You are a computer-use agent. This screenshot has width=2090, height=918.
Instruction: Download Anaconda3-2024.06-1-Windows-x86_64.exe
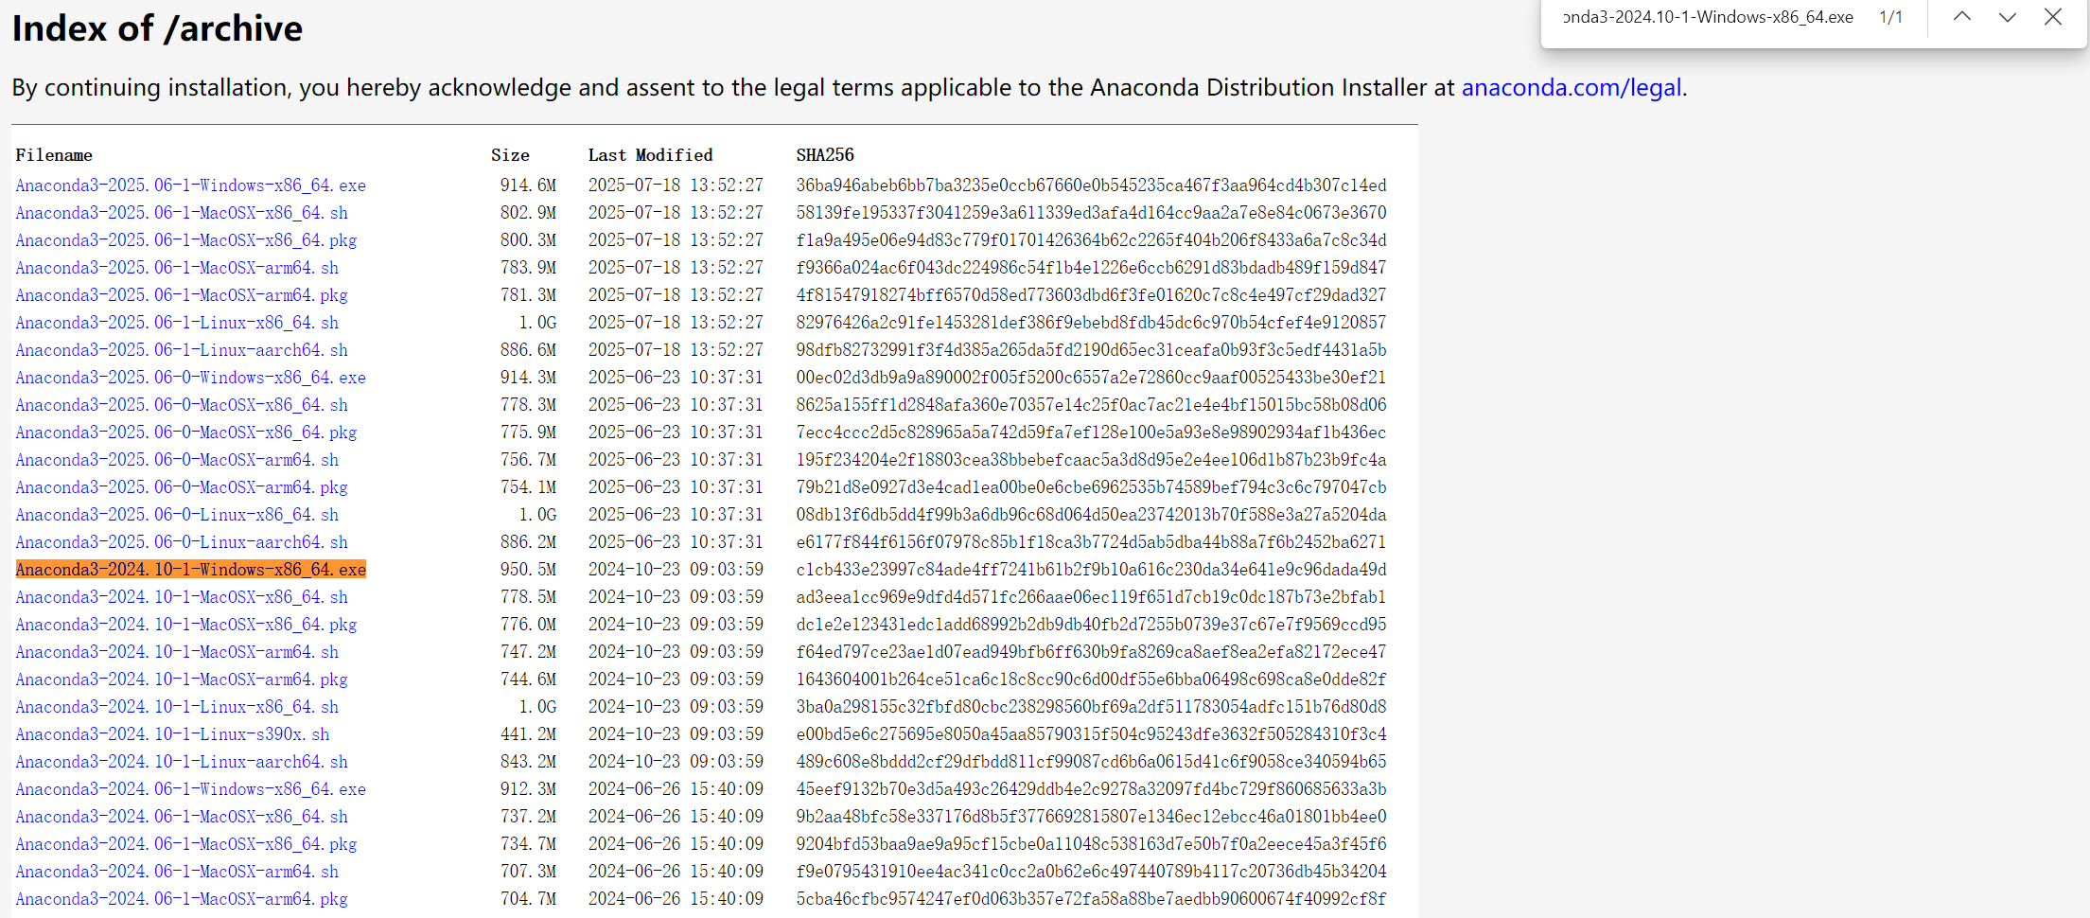pyautogui.click(x=190, y=789)
